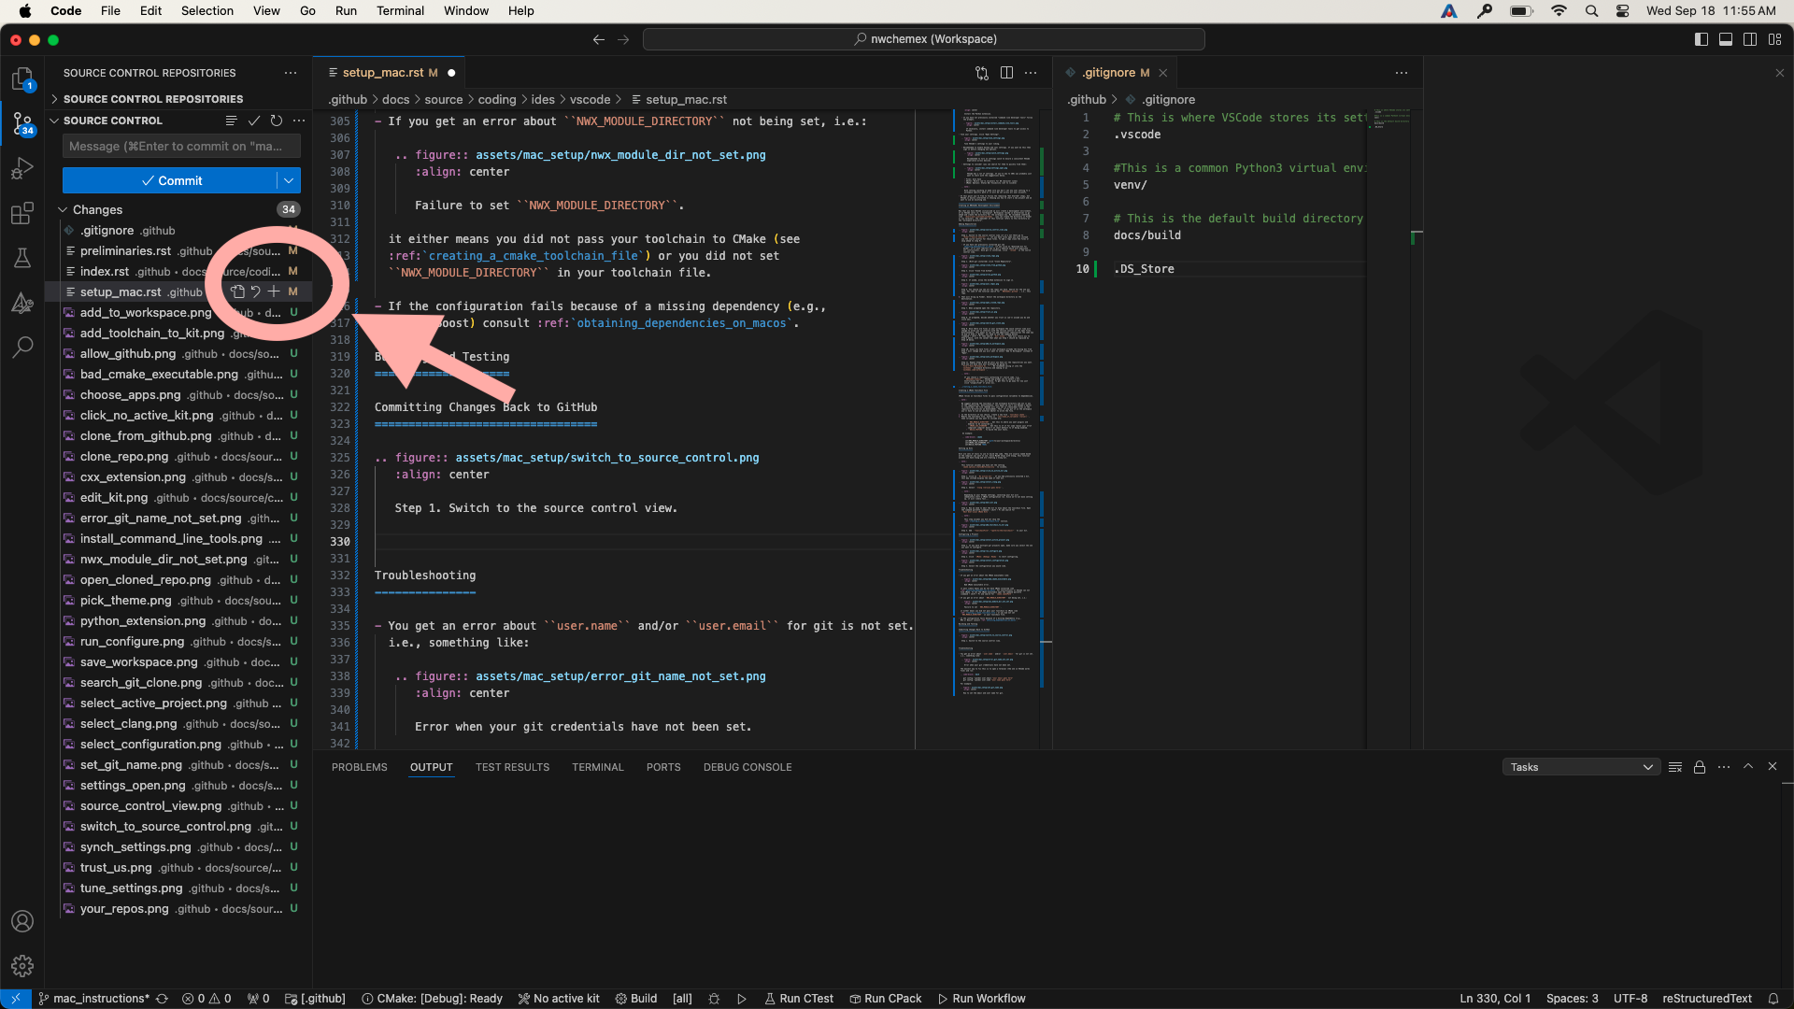Image resolution: width=1794 pixels, height=1009 pixels.
Task: Open the .gitignore editor group more actions menu
Action: pyautogui.click(x=1402, y=73)
